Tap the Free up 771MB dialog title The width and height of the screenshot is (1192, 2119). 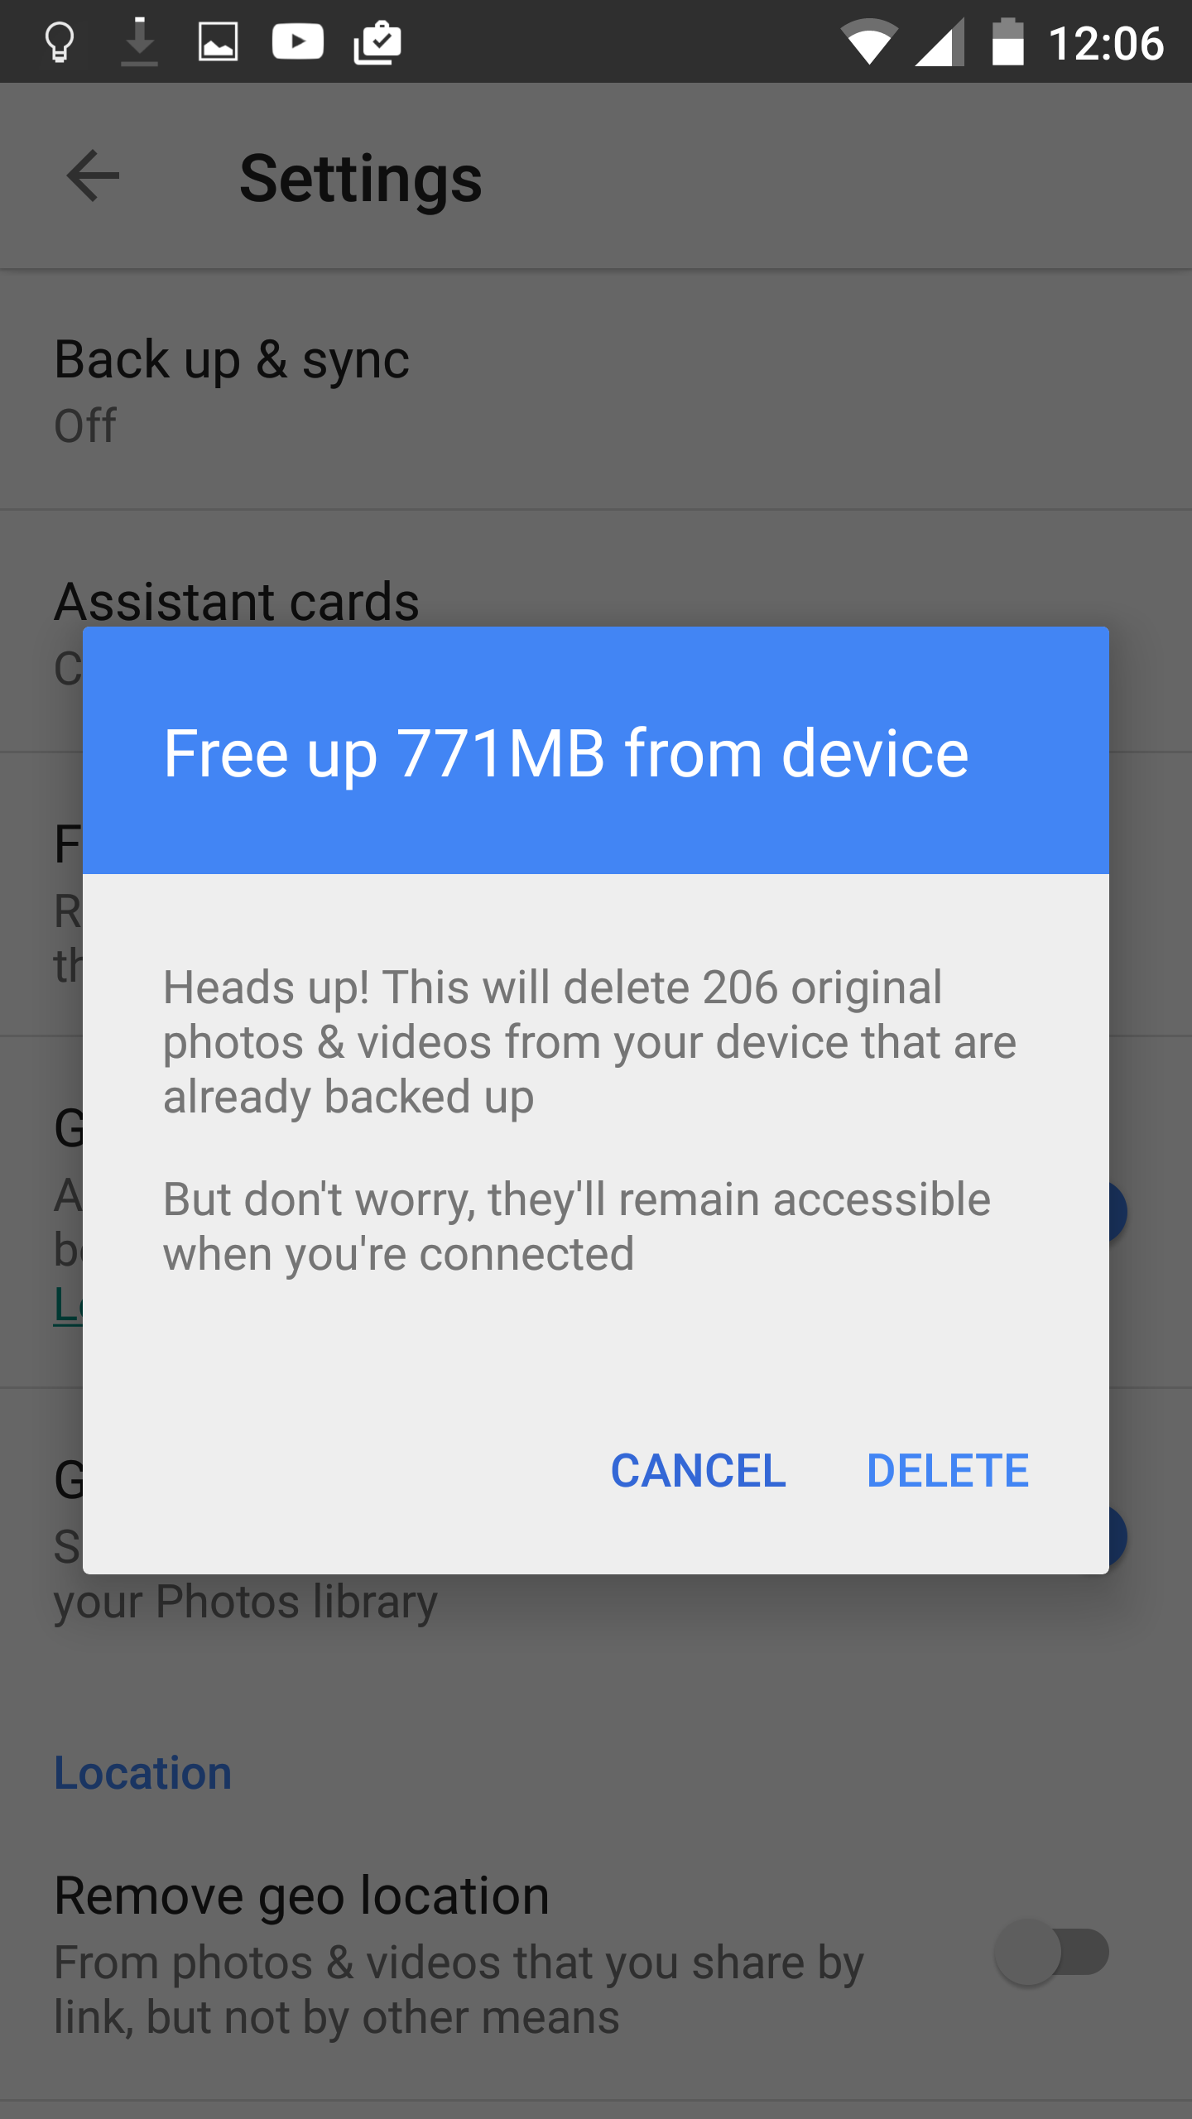pyautogui.click(x=566, y=753)
